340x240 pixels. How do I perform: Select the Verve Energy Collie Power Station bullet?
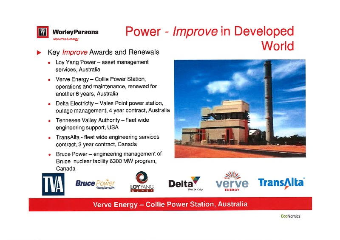click(106, 87)
